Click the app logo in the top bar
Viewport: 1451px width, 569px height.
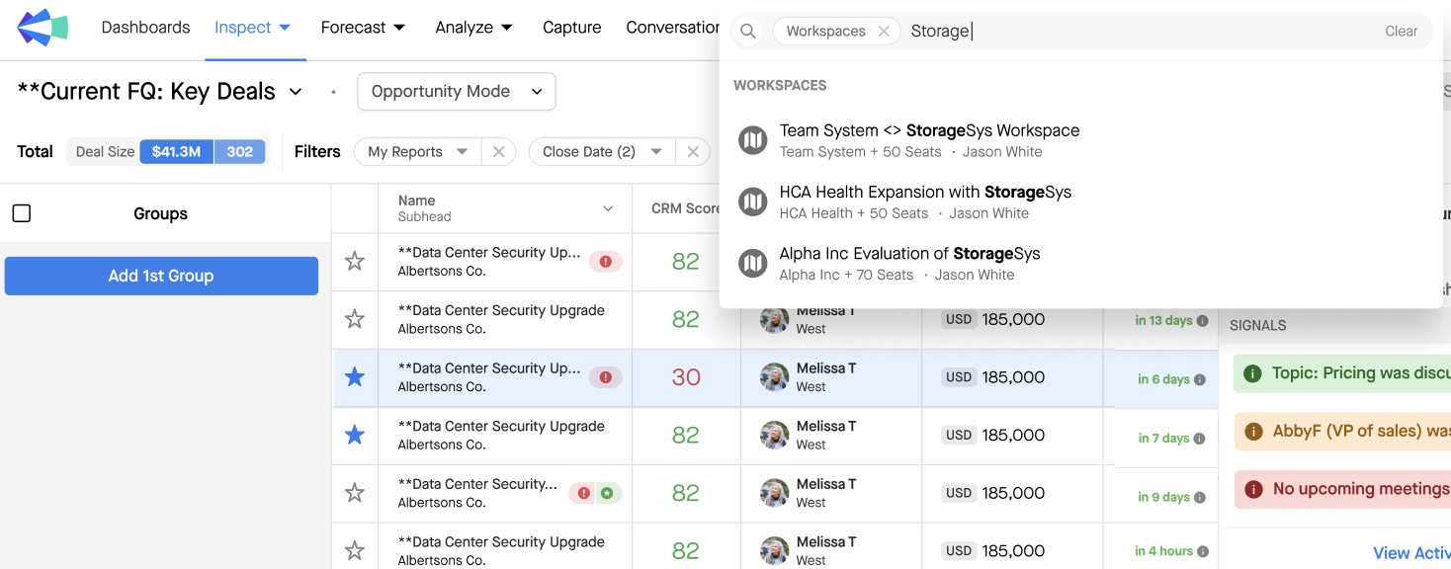[43, 28]
